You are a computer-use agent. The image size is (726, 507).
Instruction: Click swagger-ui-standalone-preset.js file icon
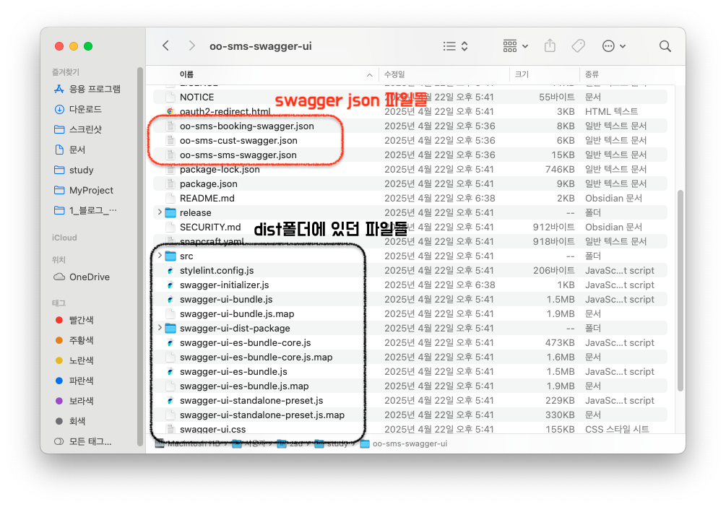170,401
